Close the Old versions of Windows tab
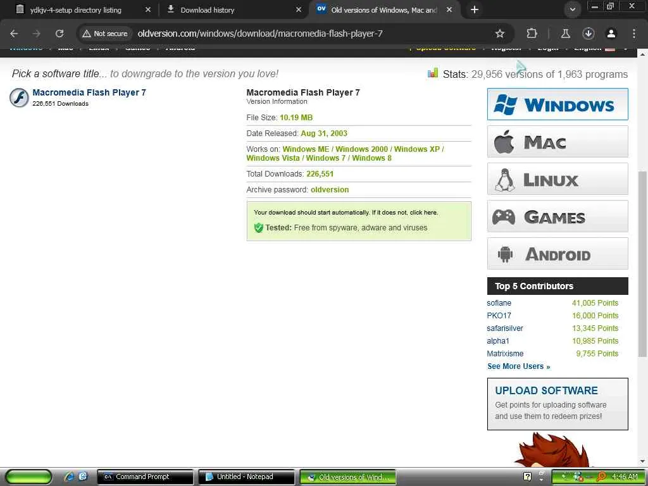648x486 pixels. click(449, 9)
